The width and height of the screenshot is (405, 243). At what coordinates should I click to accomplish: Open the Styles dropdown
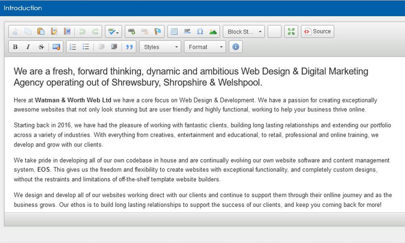160,47
